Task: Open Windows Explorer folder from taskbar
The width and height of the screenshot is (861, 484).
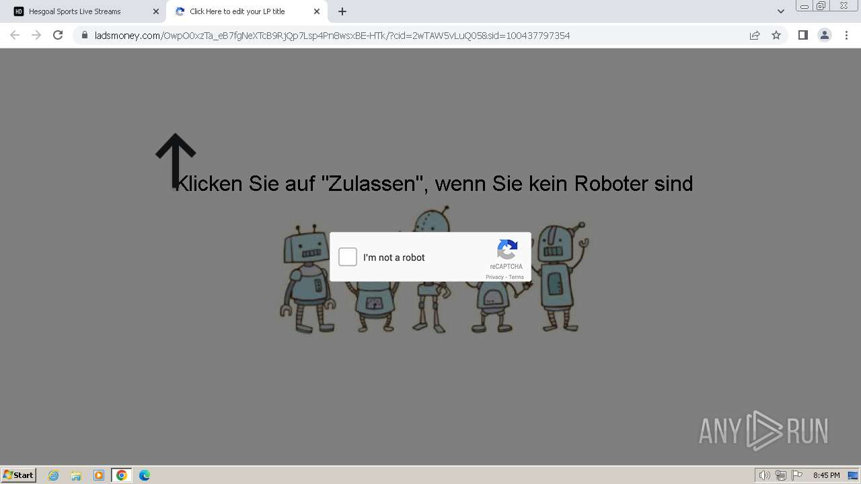Action: tap(76, 475)
